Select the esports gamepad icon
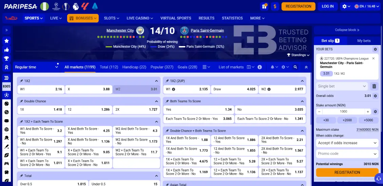The height and width of the screenshot is (186, 383). (x=6, y=164)
